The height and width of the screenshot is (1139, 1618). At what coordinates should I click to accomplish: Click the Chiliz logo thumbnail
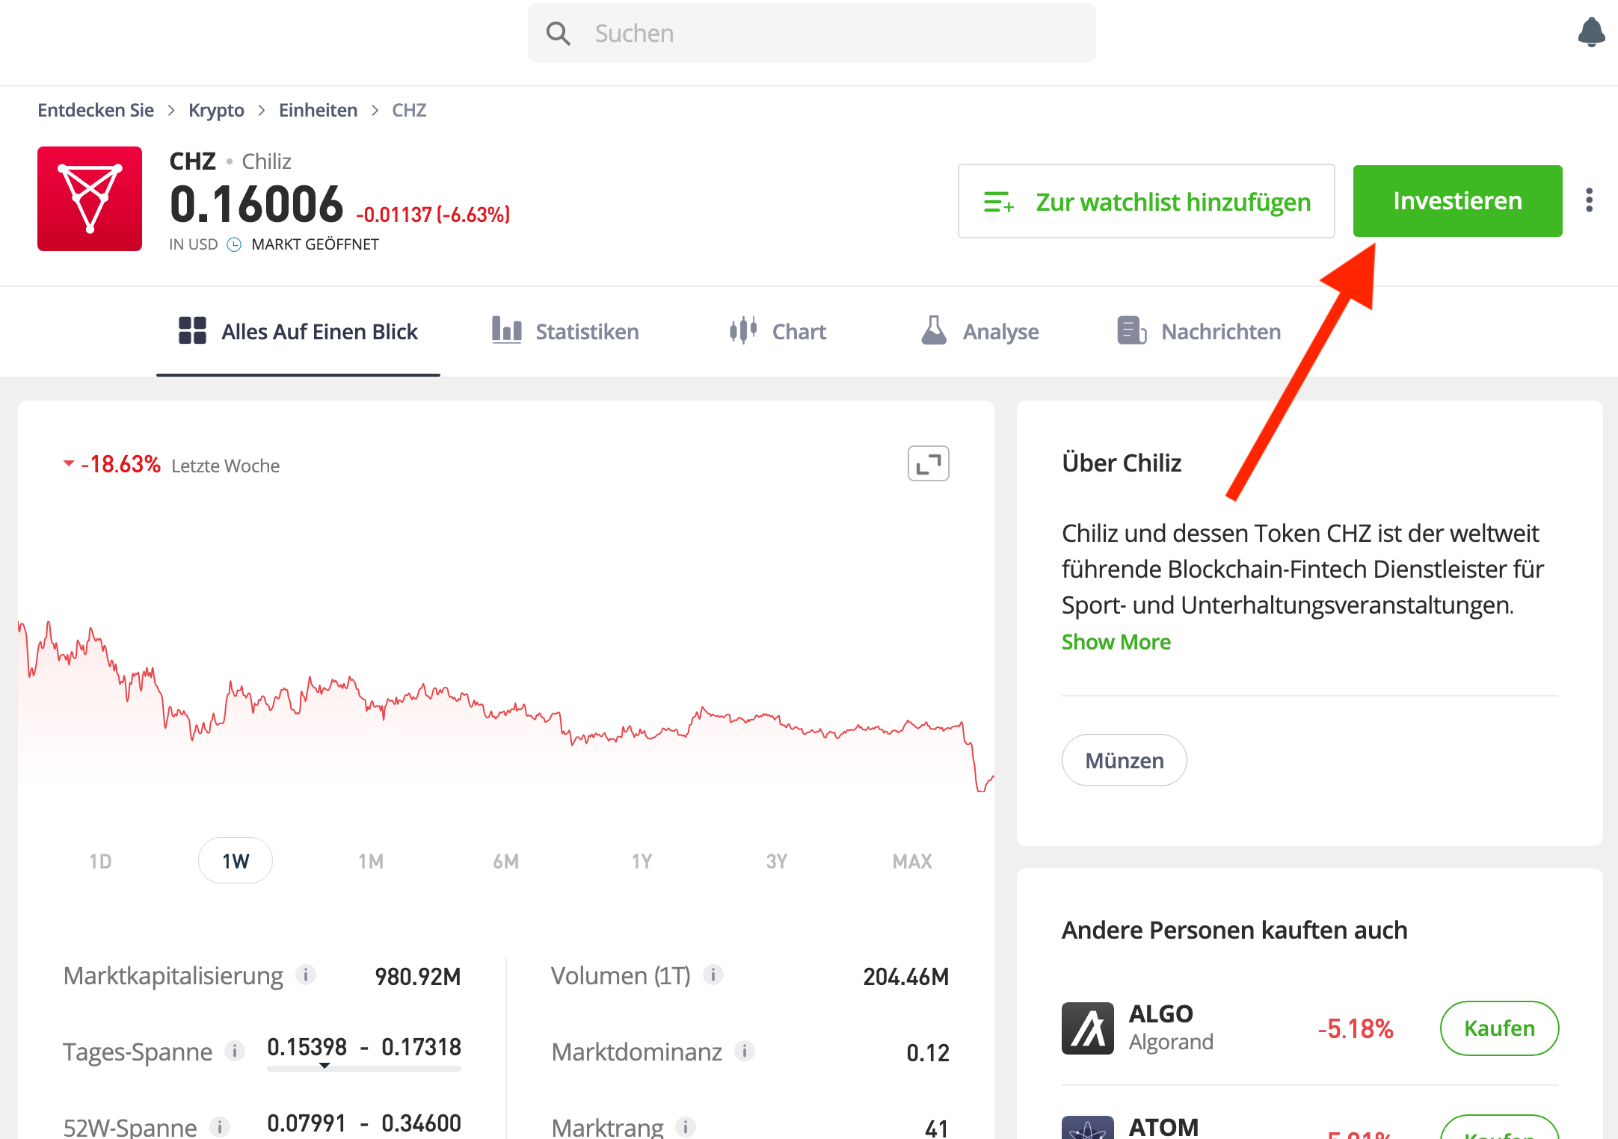pyautogui.click(x=90, y=199)
